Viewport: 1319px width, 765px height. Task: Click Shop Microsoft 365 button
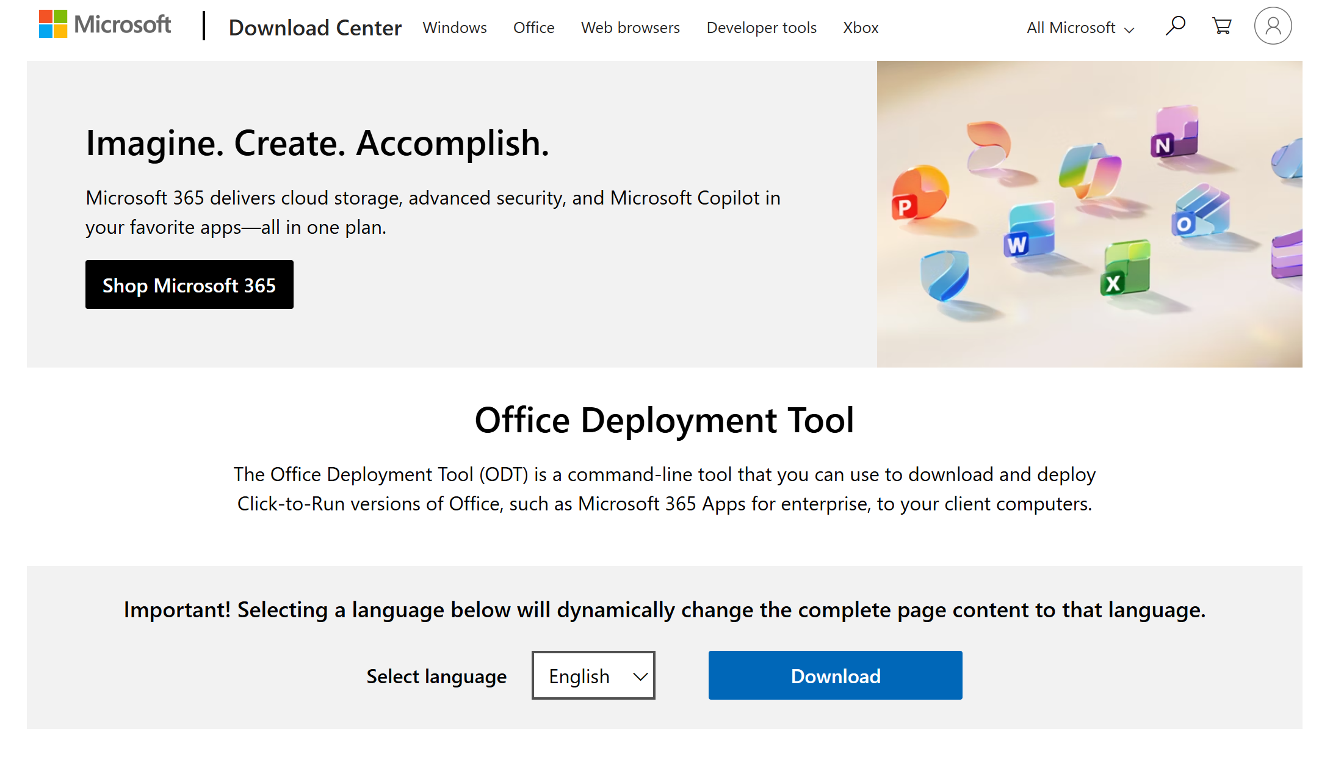coord(189,285)
